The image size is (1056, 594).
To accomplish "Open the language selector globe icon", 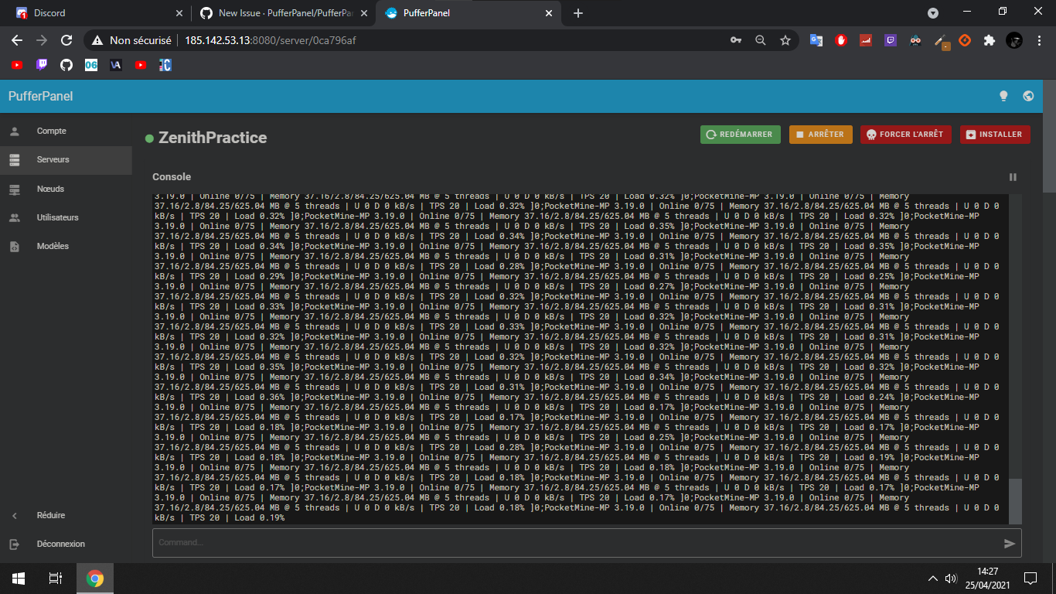I will pos(1028,96).
